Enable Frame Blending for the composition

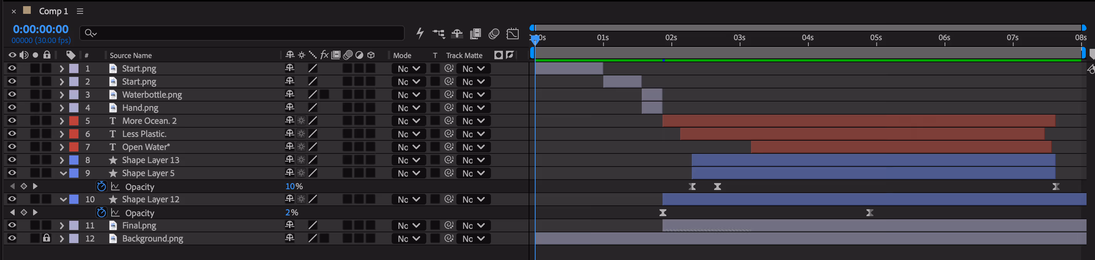pyautogui.click(x=475, y=33)
